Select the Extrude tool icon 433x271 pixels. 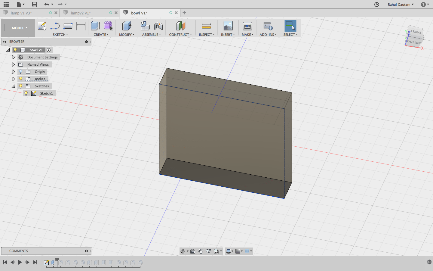coord(96,26)
